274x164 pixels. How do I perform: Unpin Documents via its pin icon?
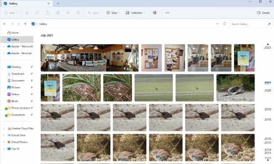point(32,81)
